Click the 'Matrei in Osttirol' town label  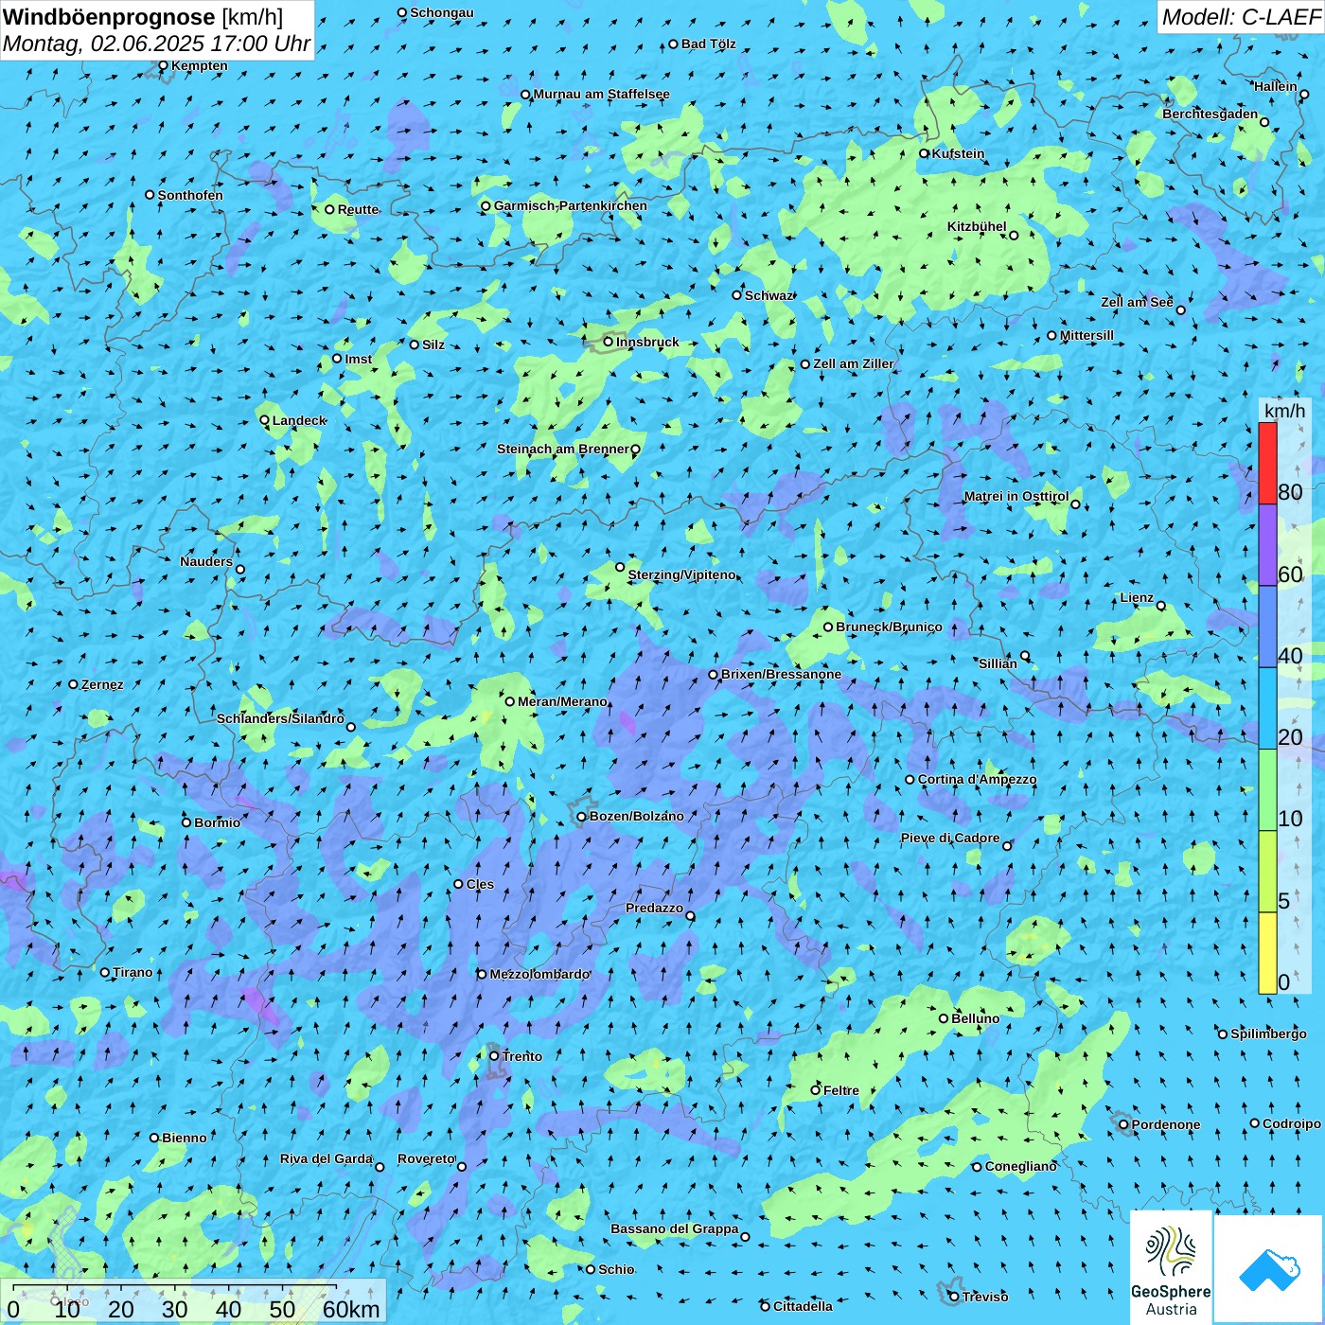tap(1016, 496)
